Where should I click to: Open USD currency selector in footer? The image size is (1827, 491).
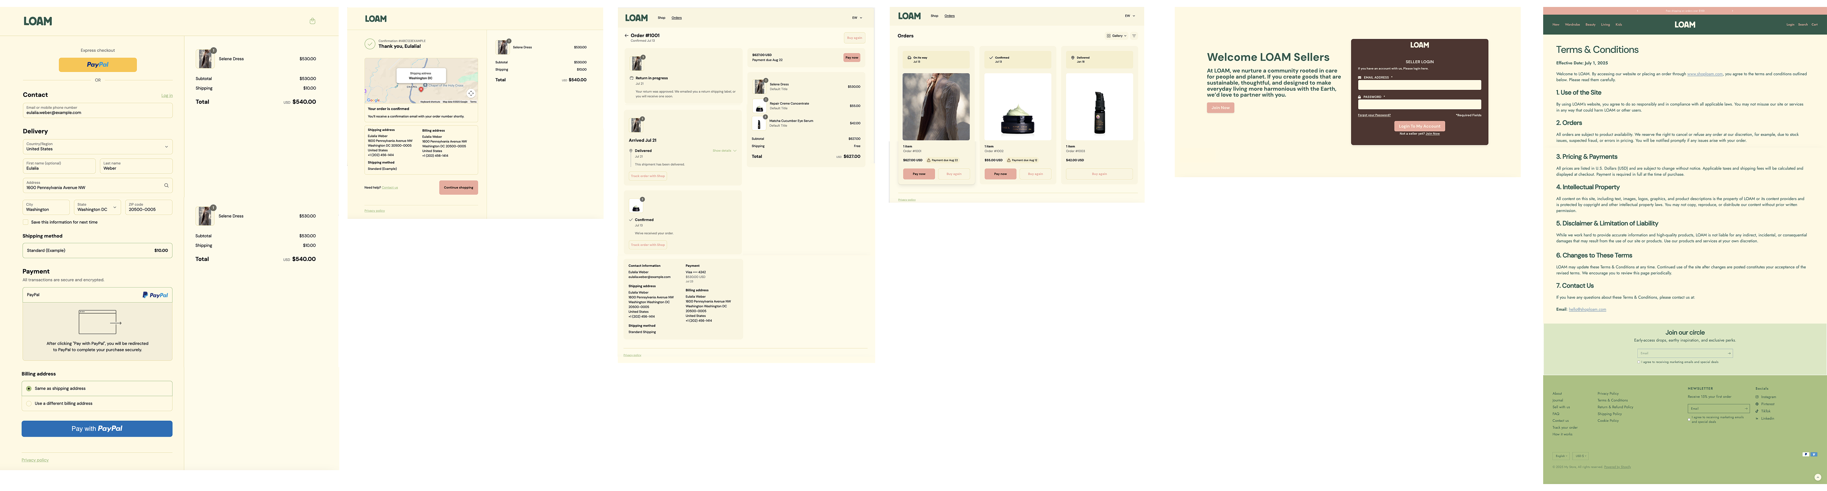(1580, 455)
